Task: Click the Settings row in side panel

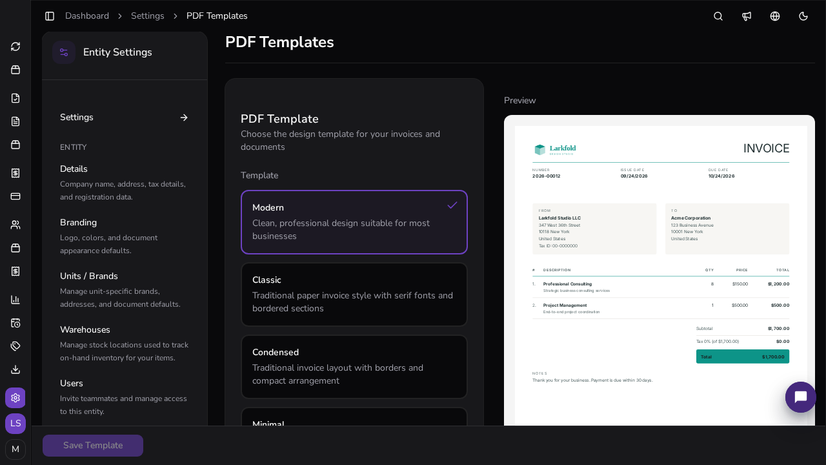Action: tap(125, 118)
